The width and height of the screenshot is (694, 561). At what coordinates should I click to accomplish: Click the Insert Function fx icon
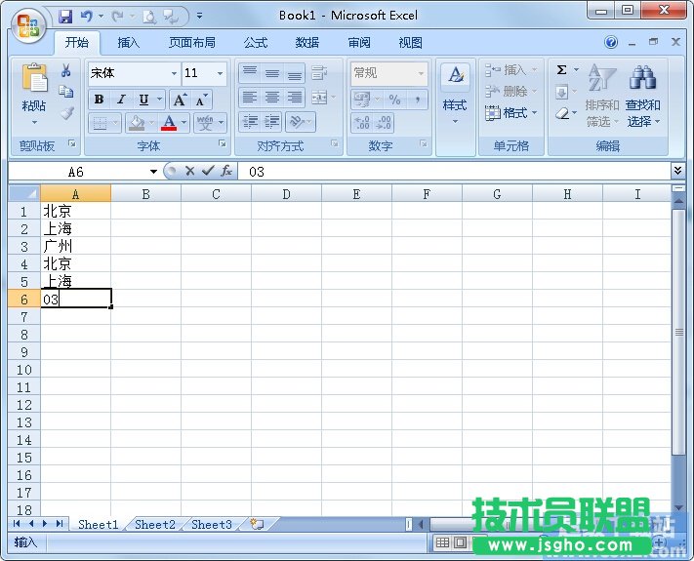pyautogui.click(x=225, y=171)
